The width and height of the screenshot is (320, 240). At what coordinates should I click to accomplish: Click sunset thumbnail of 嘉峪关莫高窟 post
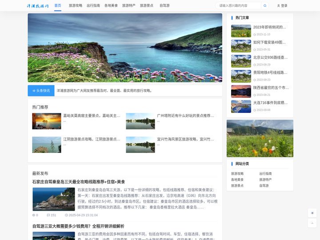click(47, 121)
